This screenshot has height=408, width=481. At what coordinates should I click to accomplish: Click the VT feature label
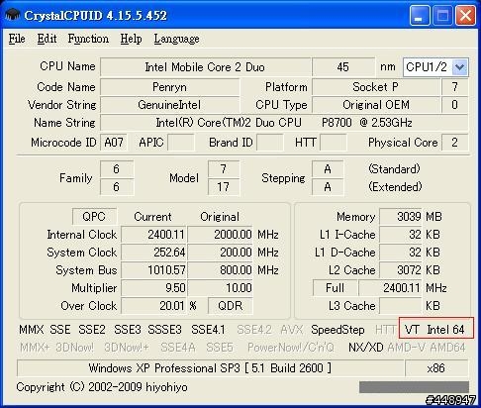tap(412, 330)
